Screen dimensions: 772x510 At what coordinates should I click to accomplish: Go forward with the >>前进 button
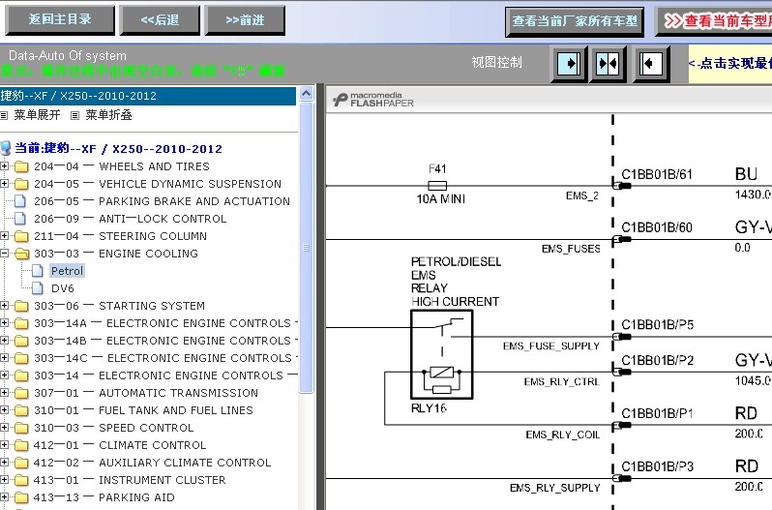coord(245,20)
